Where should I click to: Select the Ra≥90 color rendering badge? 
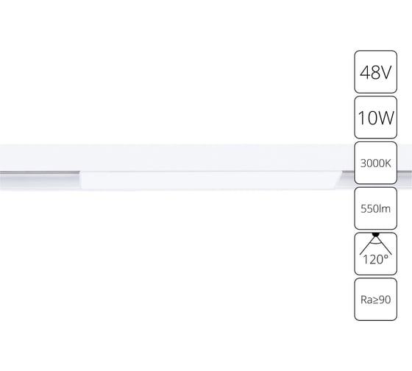pos(375,299)
